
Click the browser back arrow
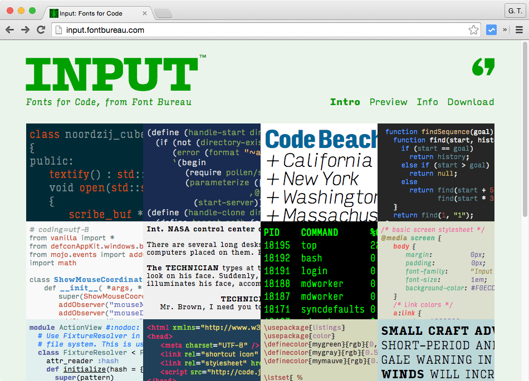click(x=10, y=30)
